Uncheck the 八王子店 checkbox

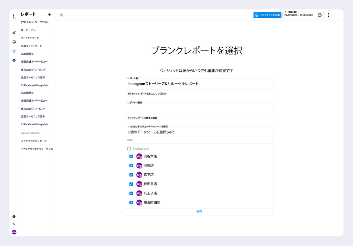(131, 193)
